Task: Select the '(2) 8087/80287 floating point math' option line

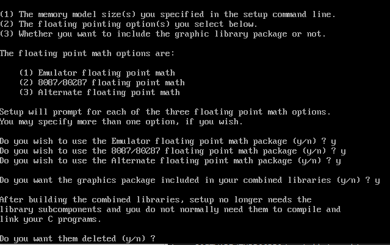Action: coord(102,82)
